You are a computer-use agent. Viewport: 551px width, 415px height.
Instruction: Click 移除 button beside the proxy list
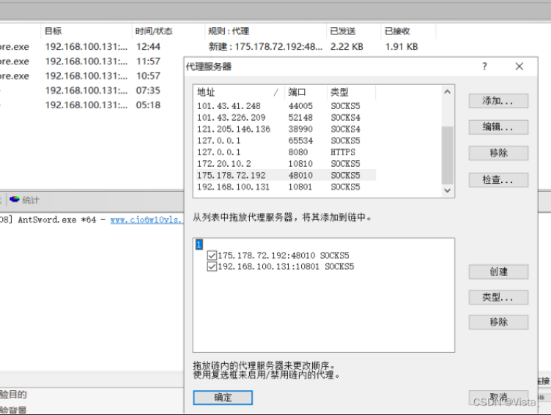[498, 153]
